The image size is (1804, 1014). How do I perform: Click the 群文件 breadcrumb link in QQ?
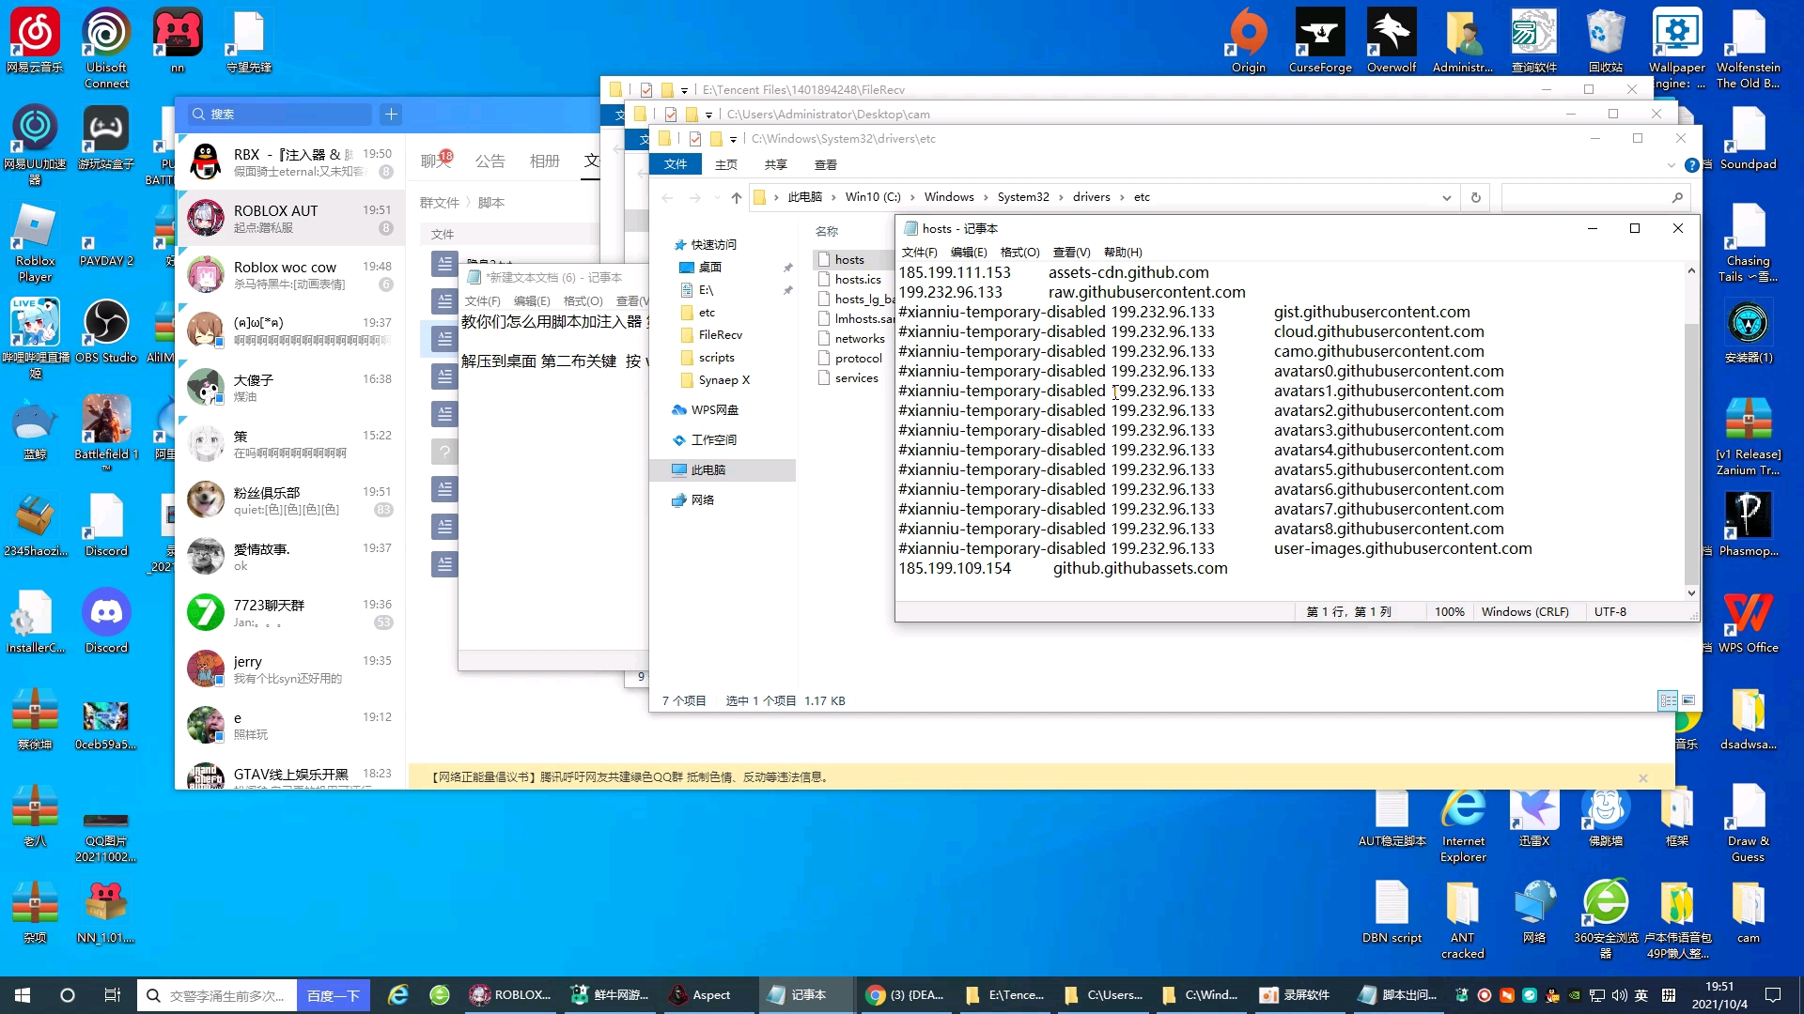(x=439, y=203)
